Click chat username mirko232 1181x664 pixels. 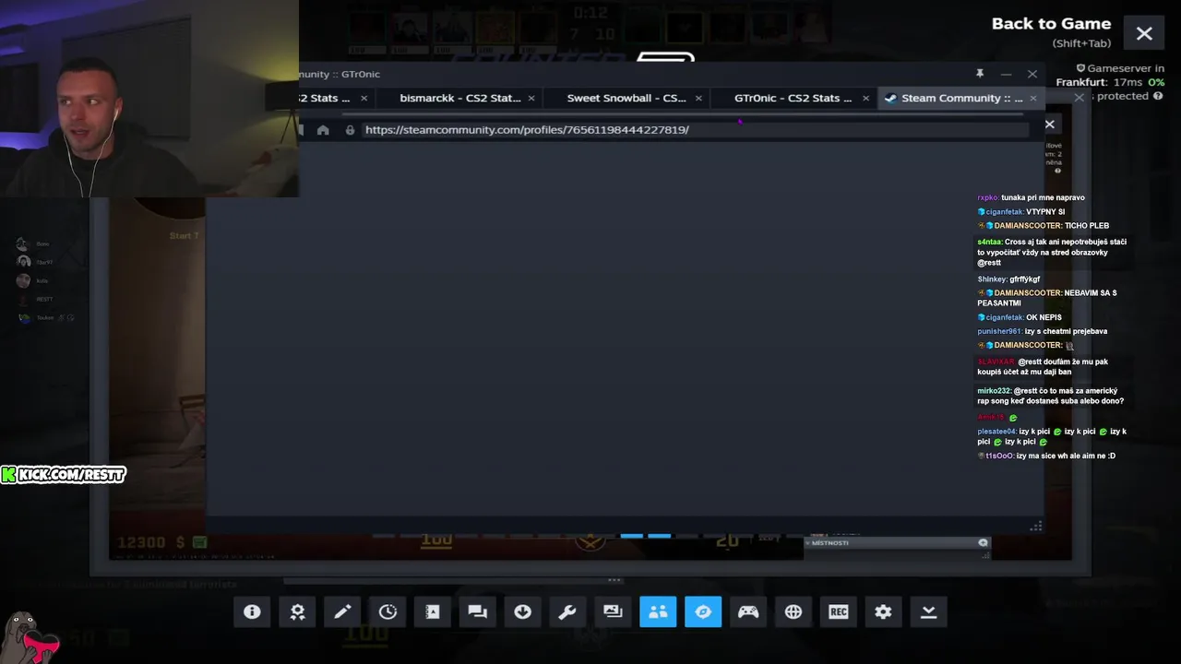click(x=995, y=391)
